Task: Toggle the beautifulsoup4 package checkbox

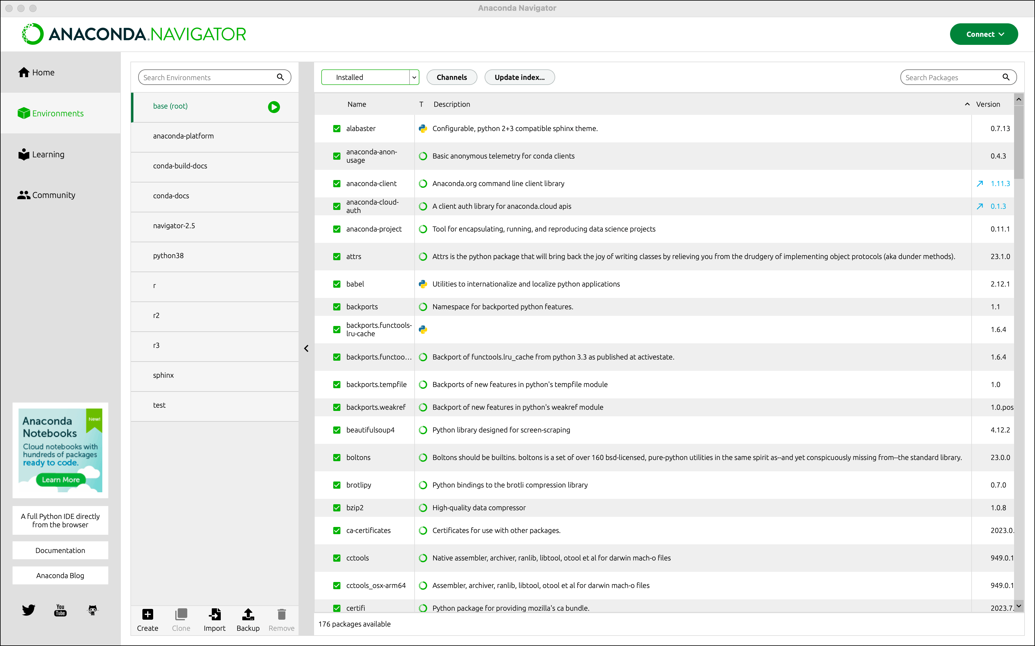Action: [337, 430]
